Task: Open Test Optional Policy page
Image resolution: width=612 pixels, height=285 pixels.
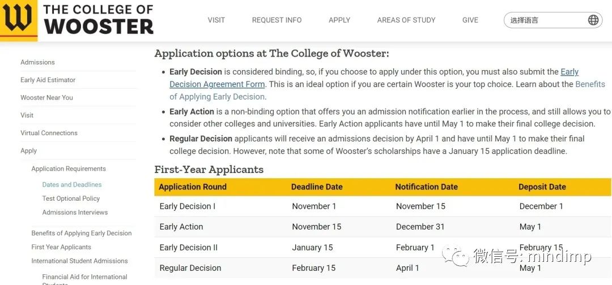Action: (x=71, y=198)
